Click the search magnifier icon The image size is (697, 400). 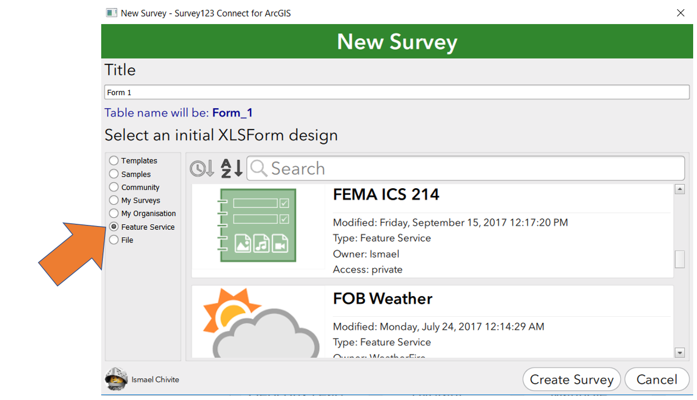[259, 169]
